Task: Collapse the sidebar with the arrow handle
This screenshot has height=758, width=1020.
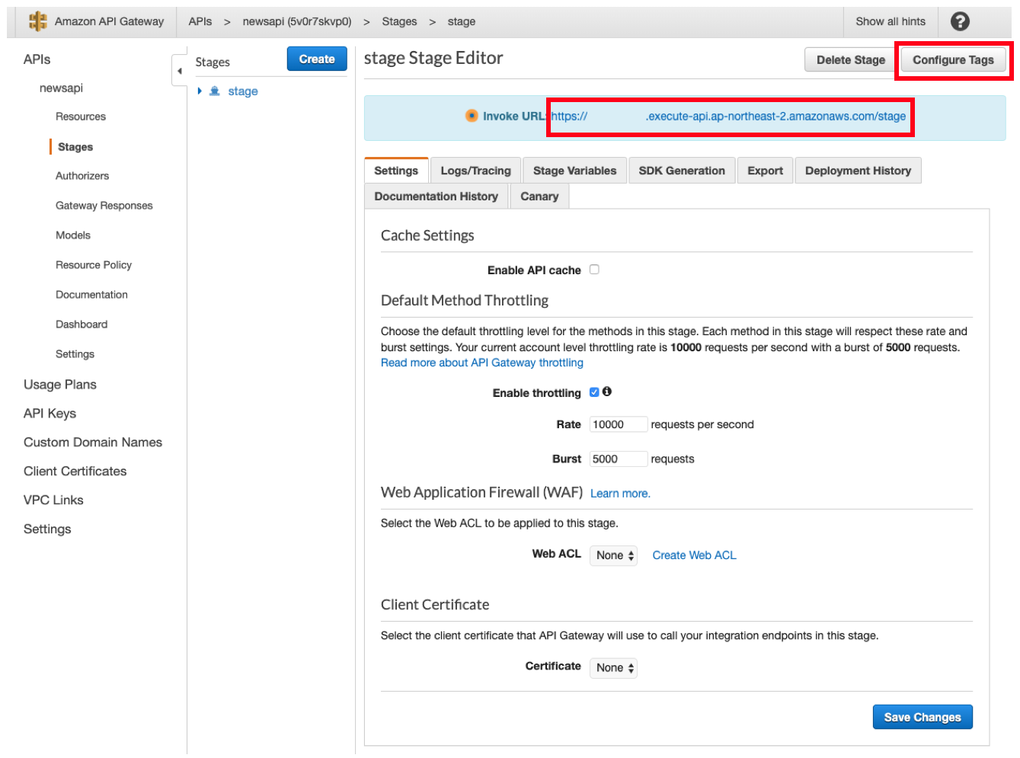Action: (180, 71)
